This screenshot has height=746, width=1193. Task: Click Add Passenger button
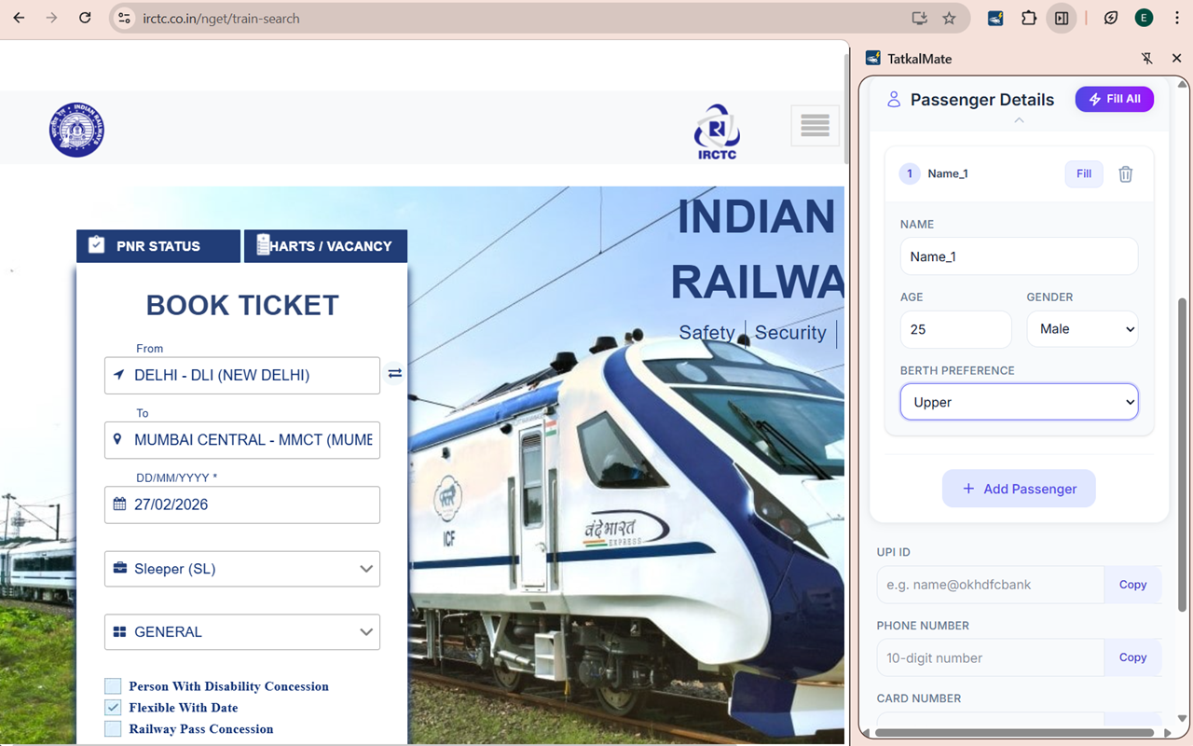1019,489
